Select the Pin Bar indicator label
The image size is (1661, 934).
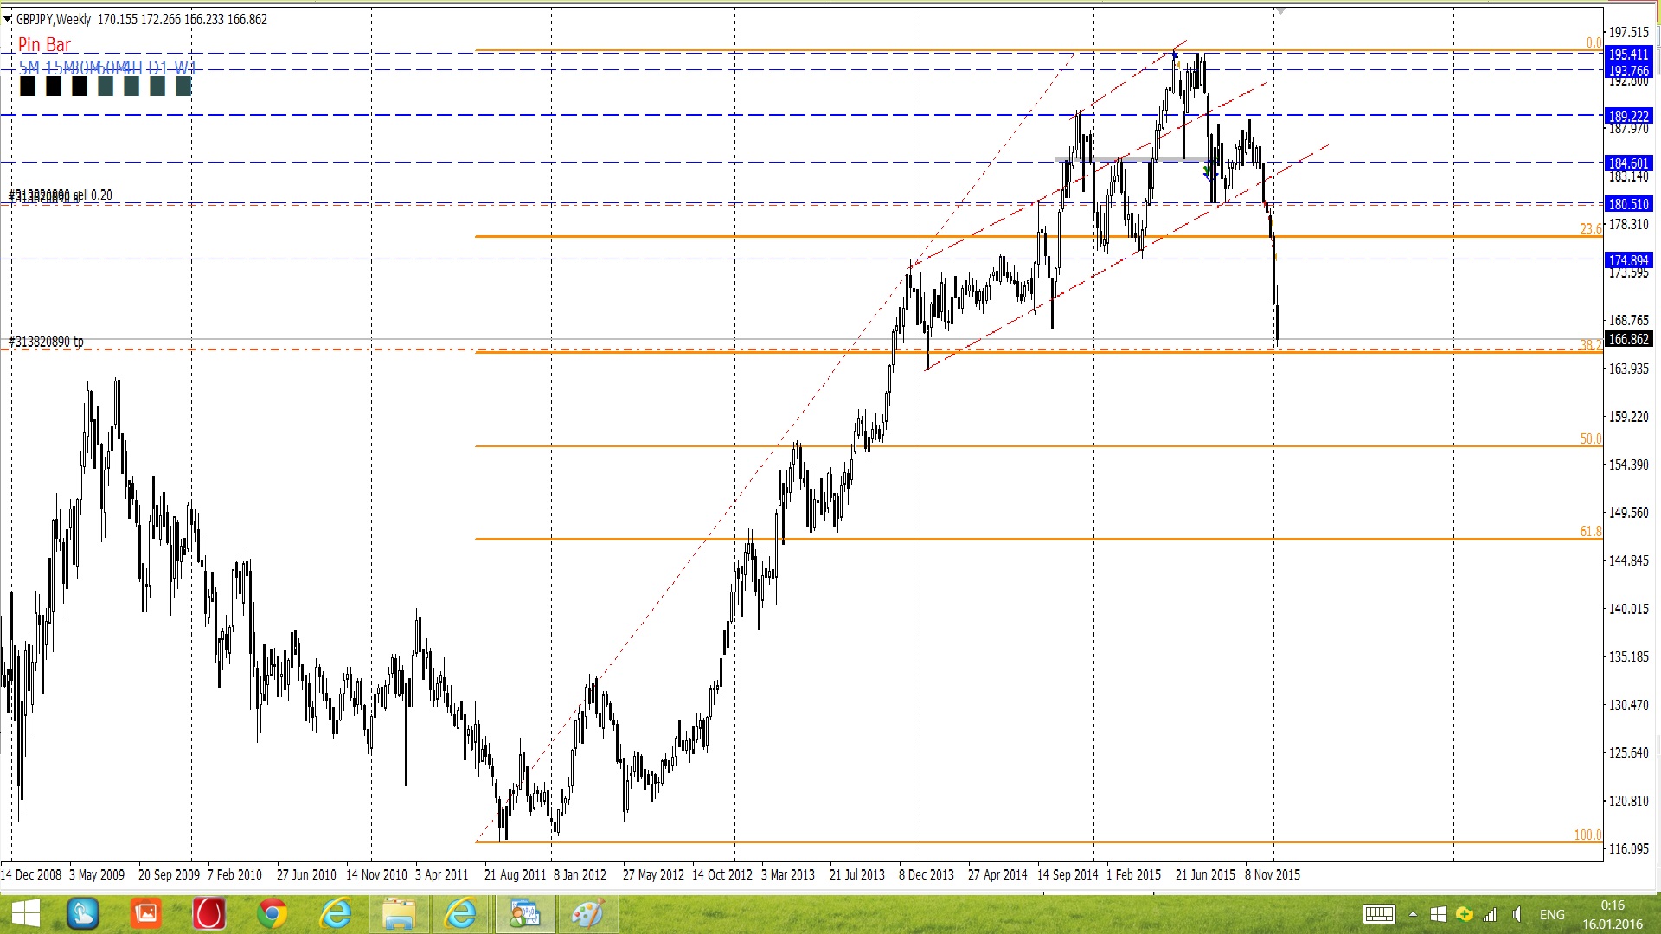coord(44,45)
